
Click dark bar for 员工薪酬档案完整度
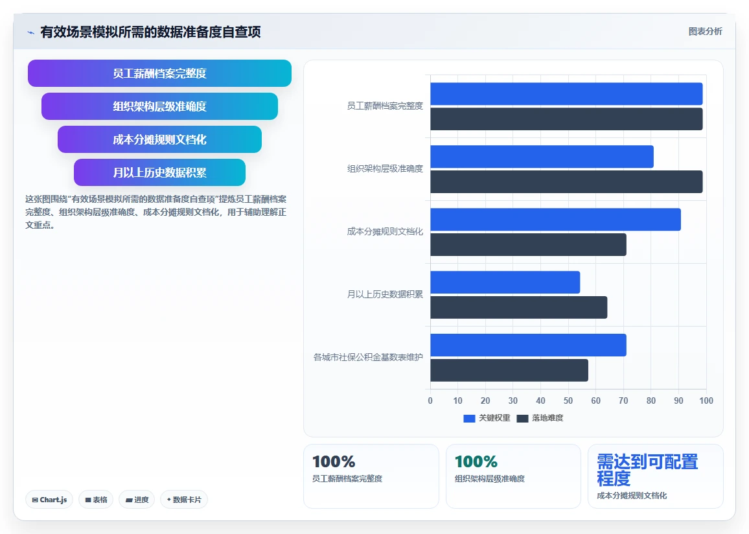pos(566,119)
